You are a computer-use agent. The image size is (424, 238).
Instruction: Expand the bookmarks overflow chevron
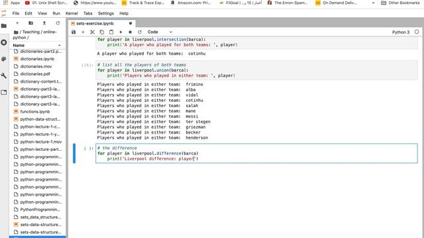click(373, 3)
